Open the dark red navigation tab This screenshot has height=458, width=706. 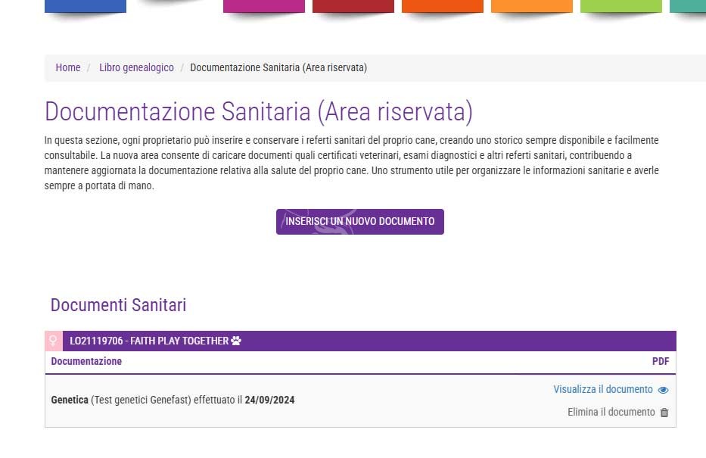(353, 6)
